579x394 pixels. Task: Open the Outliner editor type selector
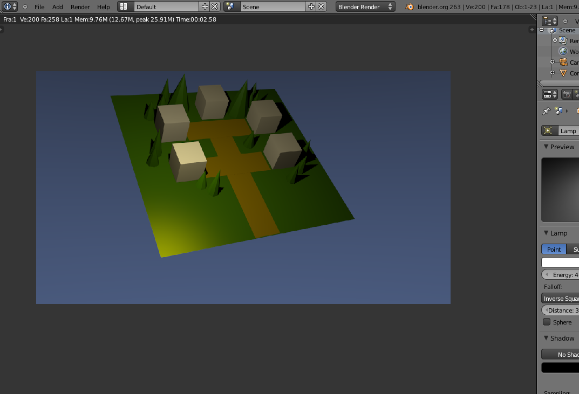[549, 21]
